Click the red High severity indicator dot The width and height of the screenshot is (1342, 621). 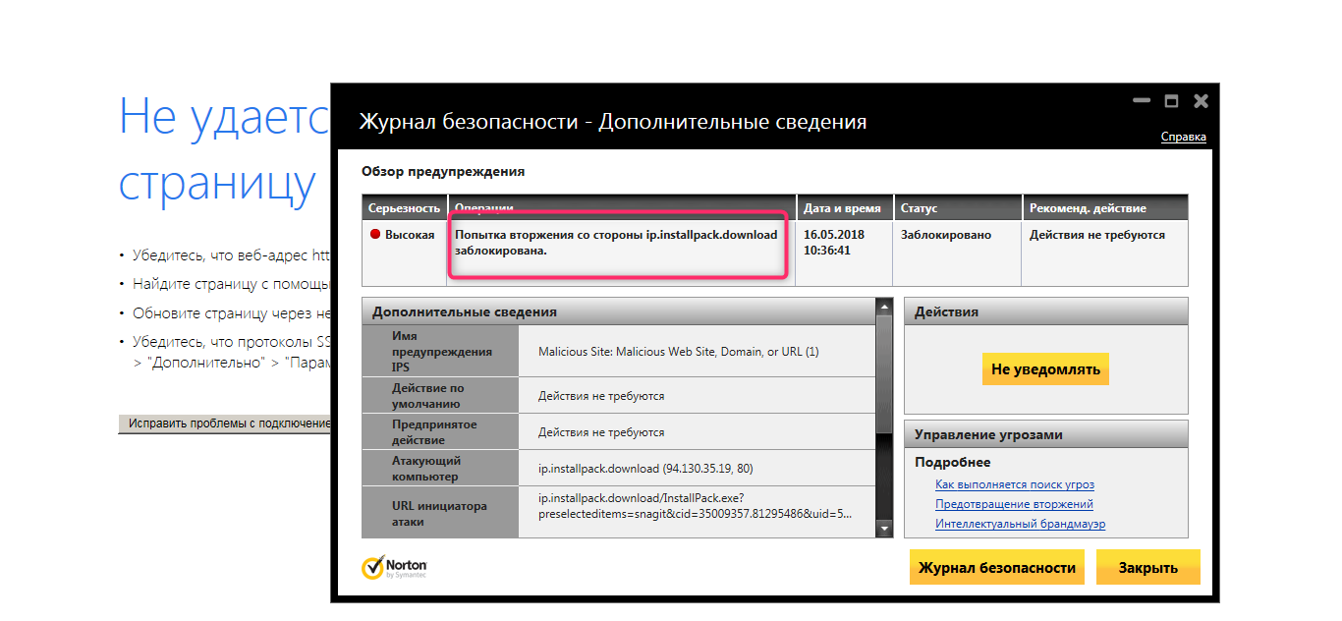(x=374, y=235)
